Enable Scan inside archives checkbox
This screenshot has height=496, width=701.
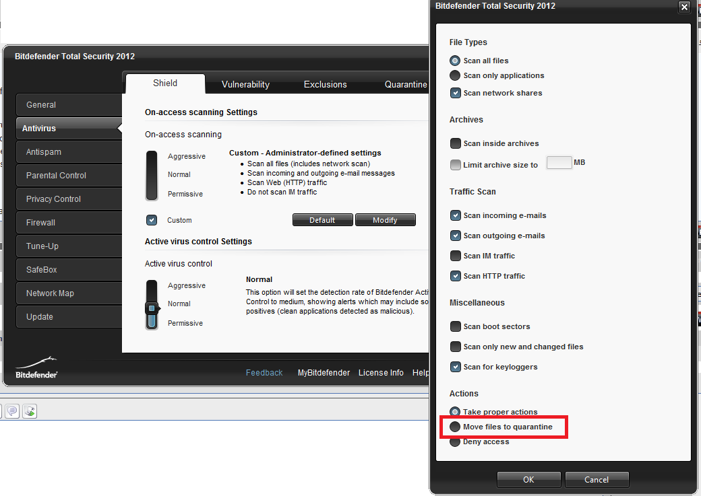pyautogui.click(x=455, y=143)
